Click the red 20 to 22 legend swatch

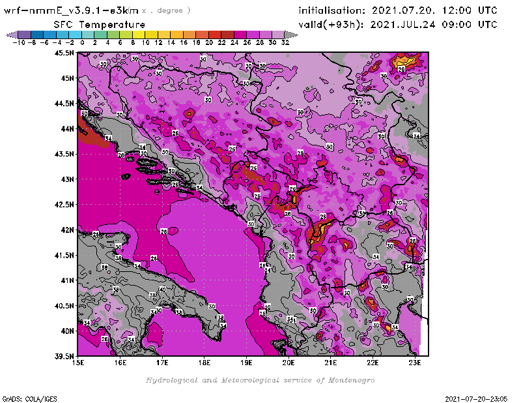tap(215, 35)
